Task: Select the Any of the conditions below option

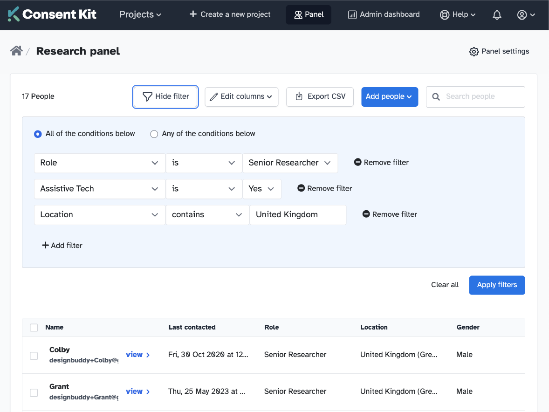Action: point(154,134)
